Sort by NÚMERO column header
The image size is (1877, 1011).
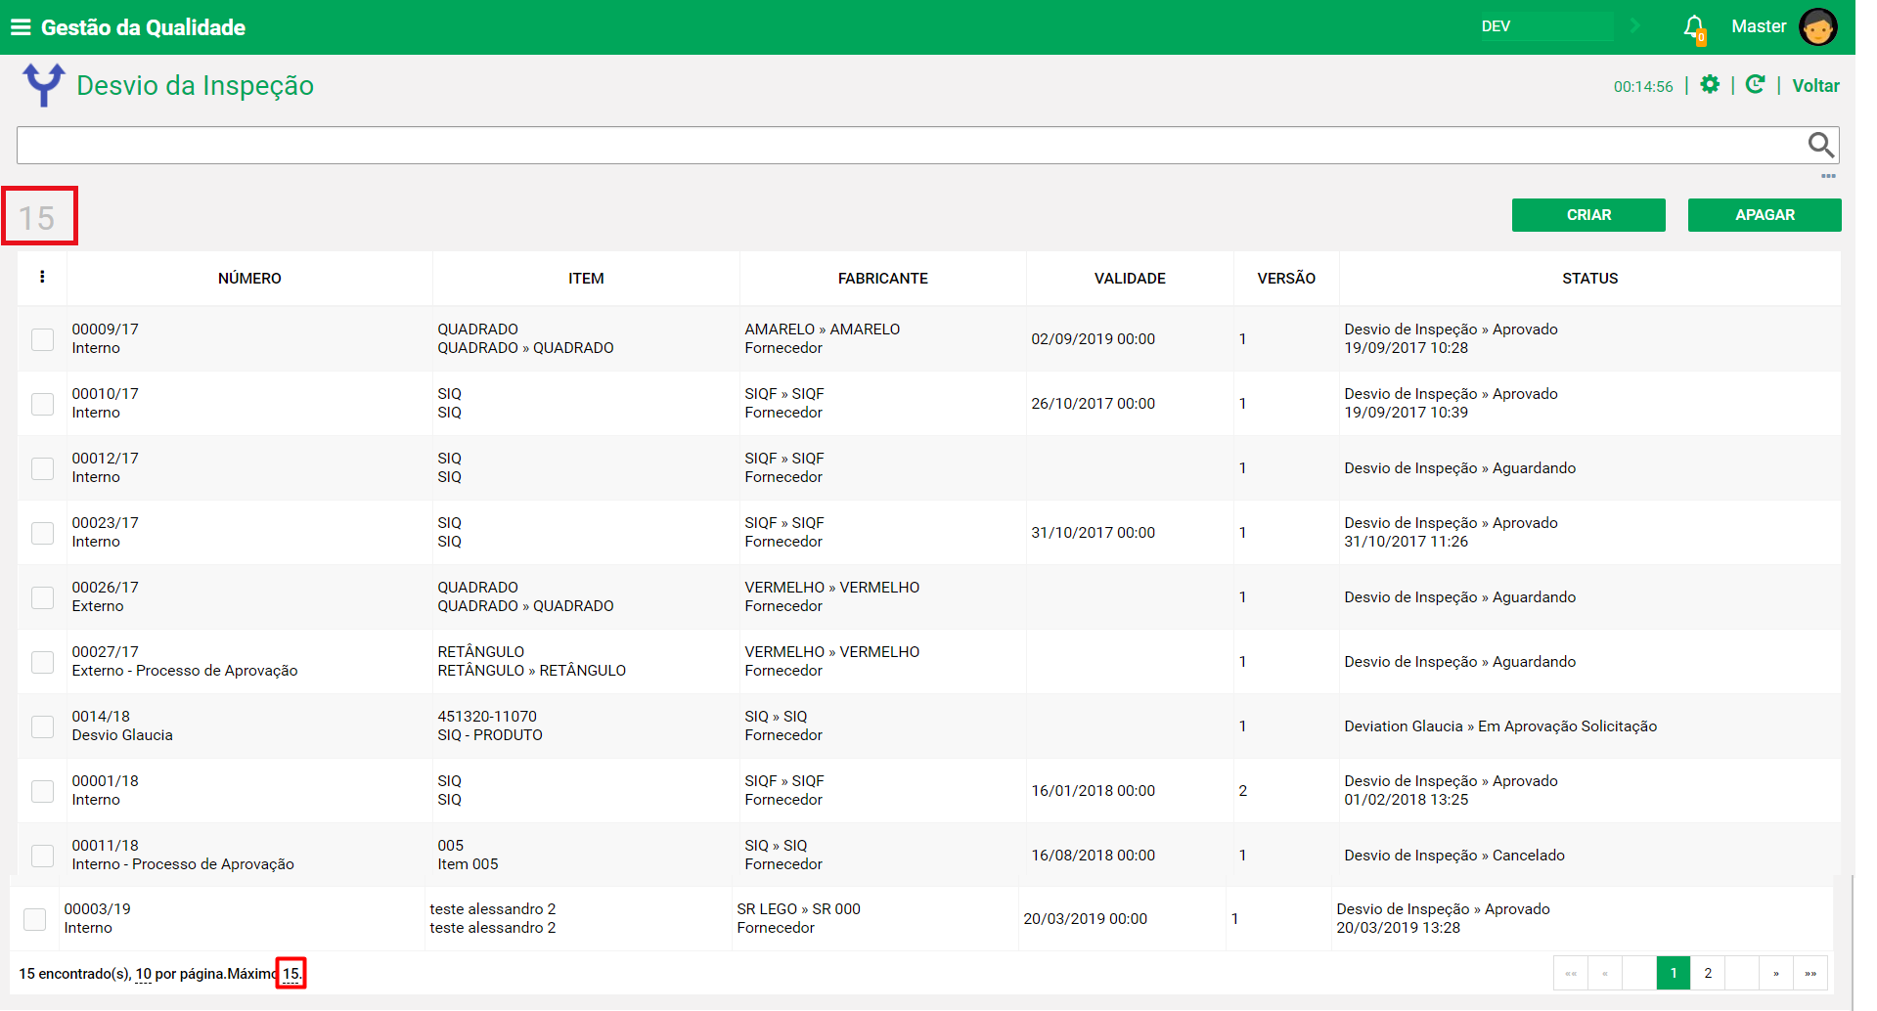point(249,279)
